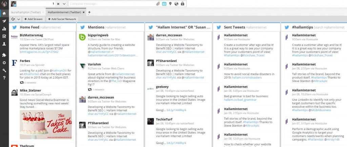Open the Settings gear icon in sidebar
The height and width of the screenshot is (147, 347).
(x=4, y=63)
